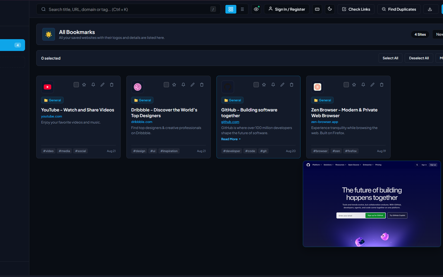The width and height of the screenshot is (443, 277).
Task: Click the #video tag
Action: click(48, 151)
